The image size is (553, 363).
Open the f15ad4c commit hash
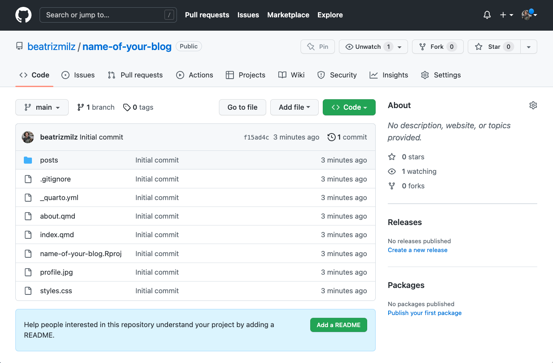tap(256, 138)
